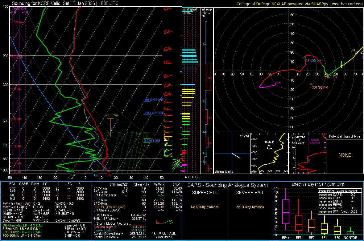Click the 700-500mb LR = 6.4 C/km line

coord(22,235)
